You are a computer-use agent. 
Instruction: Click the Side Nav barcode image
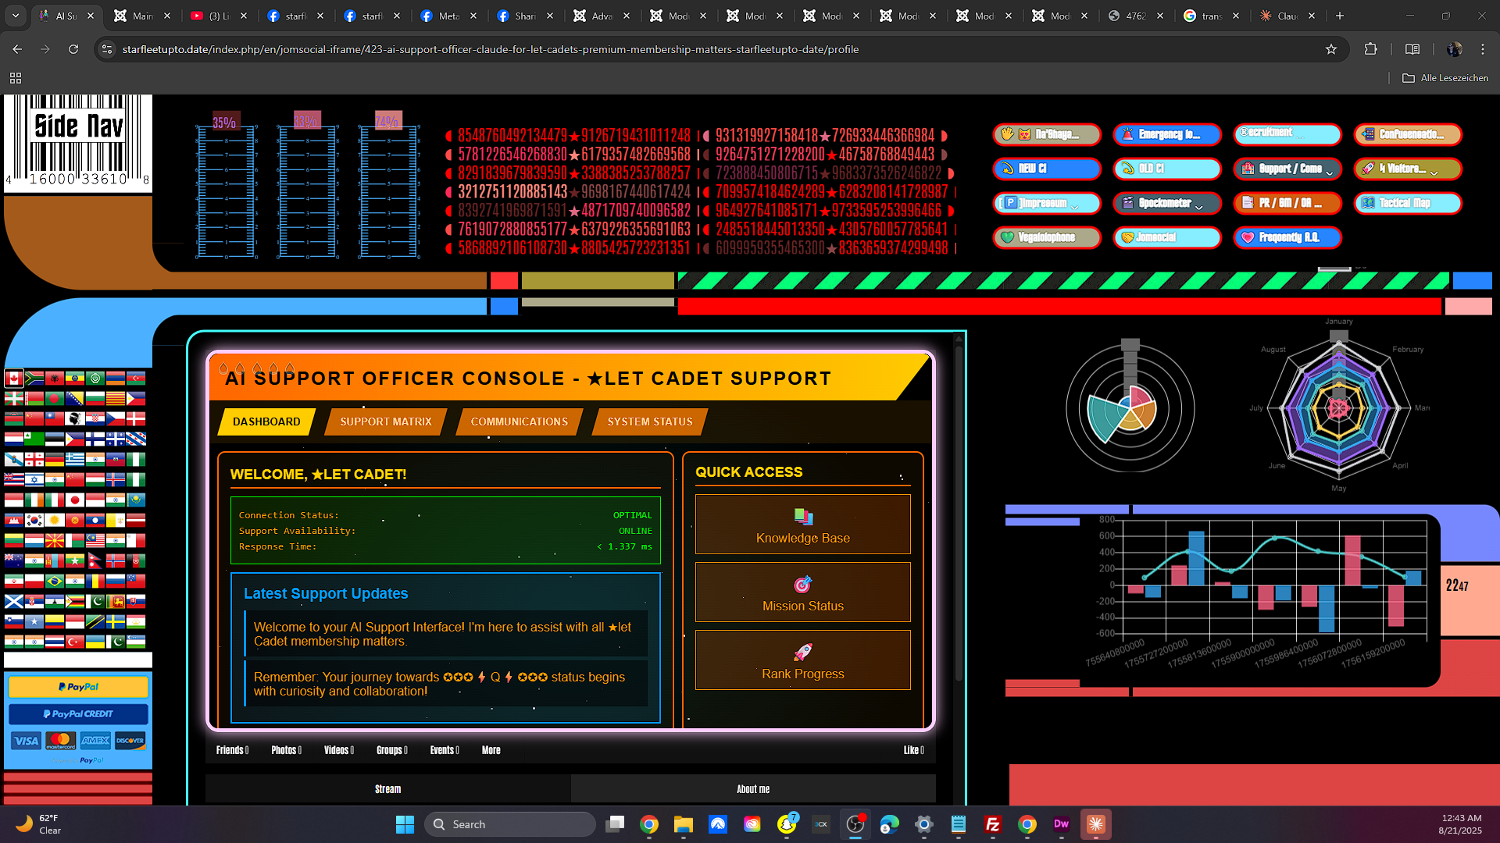[x=78, y=143]
